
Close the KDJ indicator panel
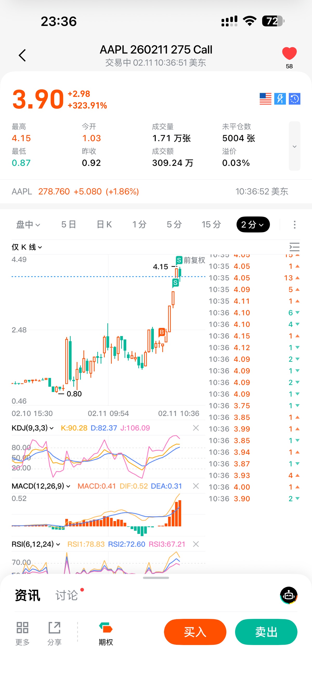tap(196, 428)
